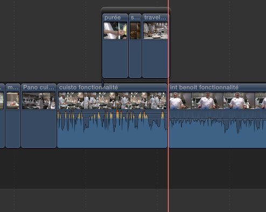Click the storyline connection point stem
Screen dimensions: 266x212
click(103, 83)
